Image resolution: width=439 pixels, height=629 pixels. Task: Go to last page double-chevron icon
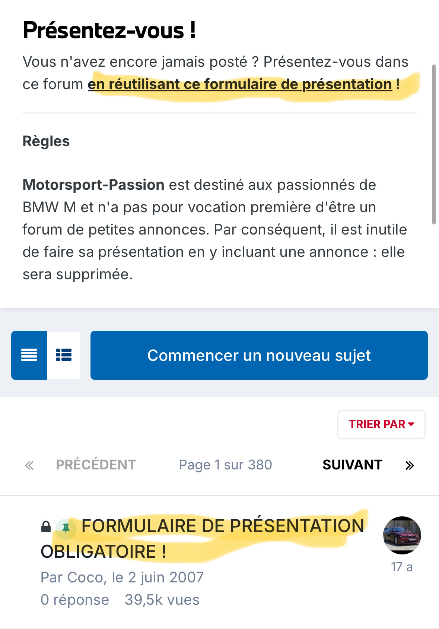click(x=410, y=465)
